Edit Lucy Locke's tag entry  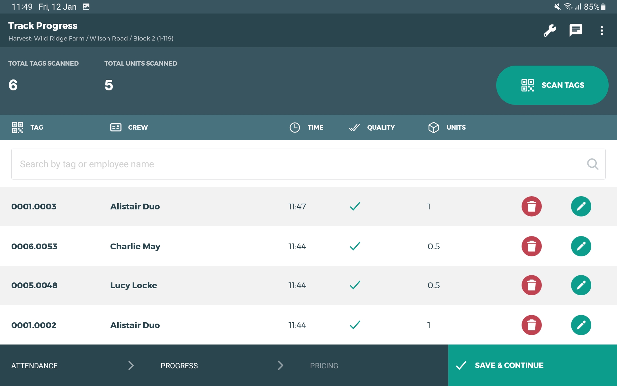click(581, 285)
